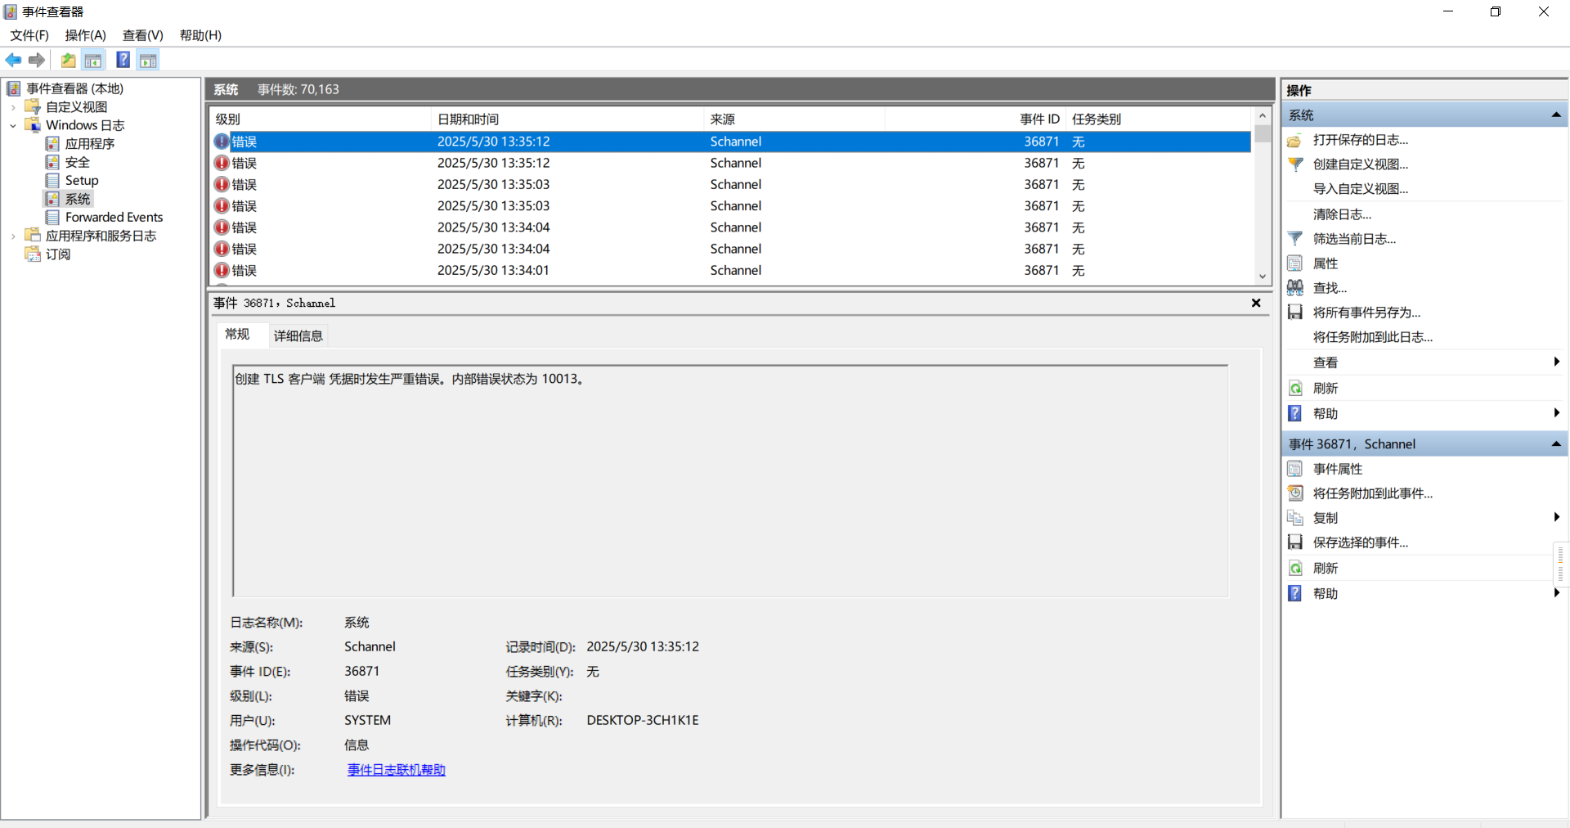Click the error icon of the 13:34:01 event
The image size is (1570, 828).
pos(222,270)
